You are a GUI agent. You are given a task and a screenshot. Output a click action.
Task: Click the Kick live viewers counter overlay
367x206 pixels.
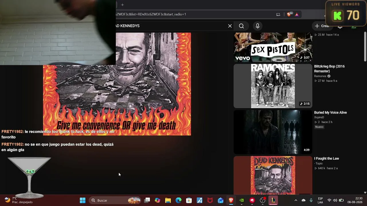pos(346,14)
